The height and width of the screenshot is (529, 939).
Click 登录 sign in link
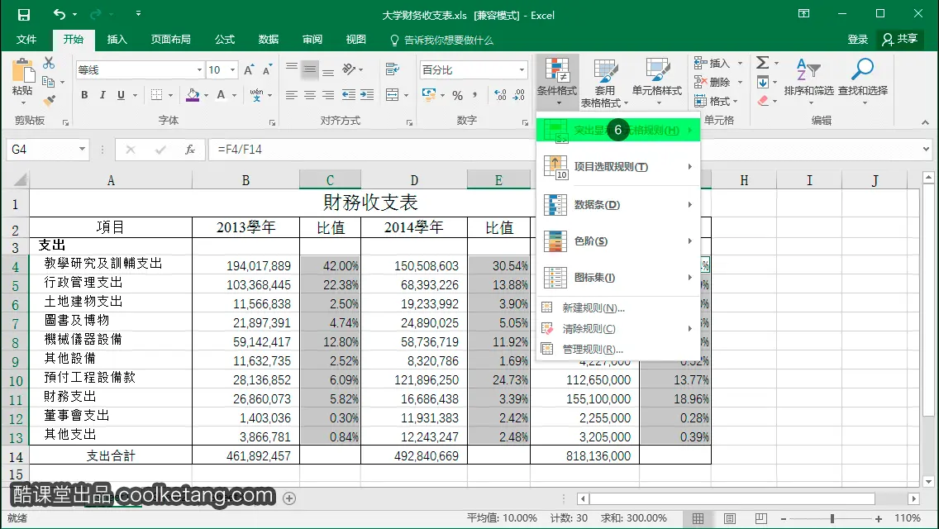[857, 40]
